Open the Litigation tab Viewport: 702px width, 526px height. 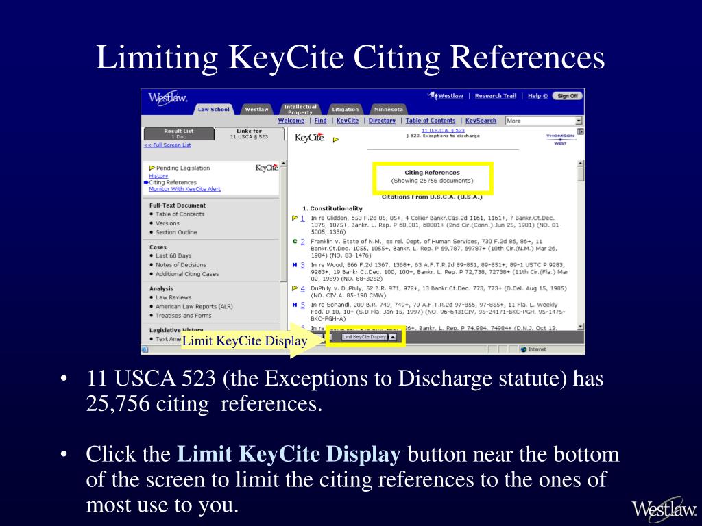pos(346,109)
